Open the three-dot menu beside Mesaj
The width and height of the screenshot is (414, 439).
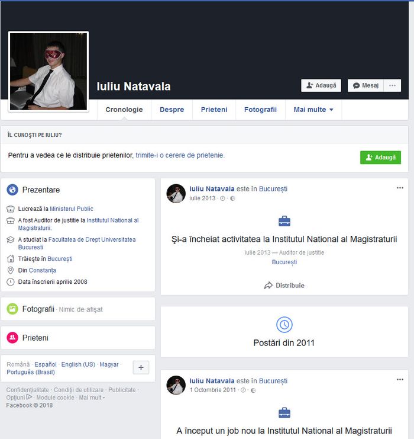[x=392, y=85]
